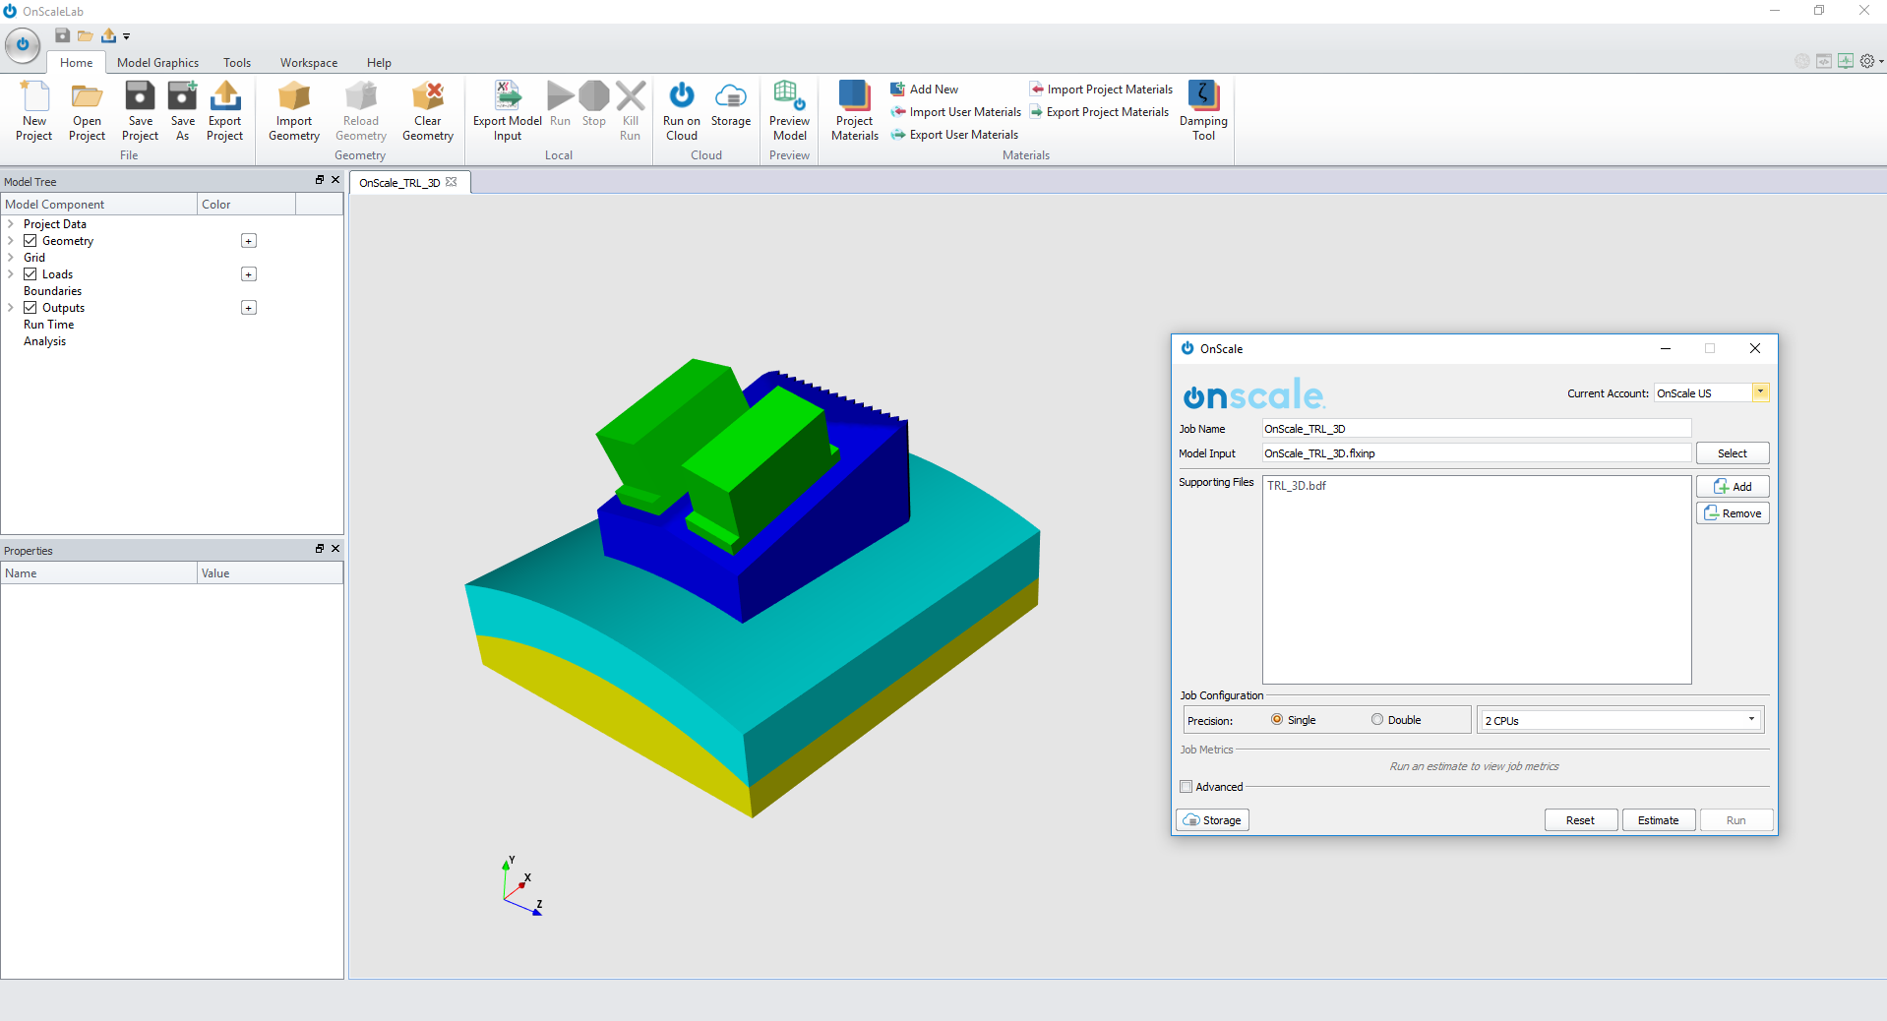Viewport: 1887px width, 1021px height.
Task: Select Single precision radio button
Action: (x=1277, y=719)
